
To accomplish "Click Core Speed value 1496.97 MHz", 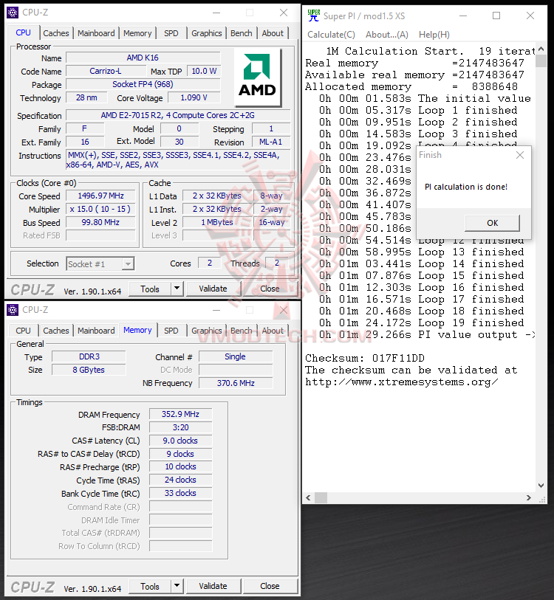I will [100, 196].
